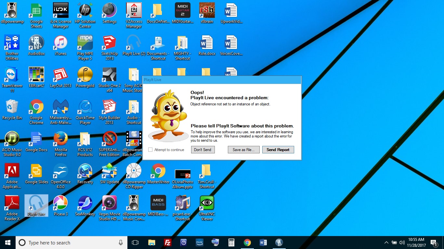
Task: Select the Picasa 3 desktop icon
Action: 61,206
